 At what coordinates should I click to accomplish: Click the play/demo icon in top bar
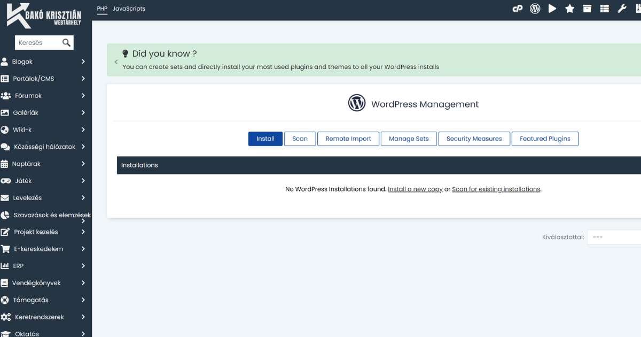click(552, 9)
